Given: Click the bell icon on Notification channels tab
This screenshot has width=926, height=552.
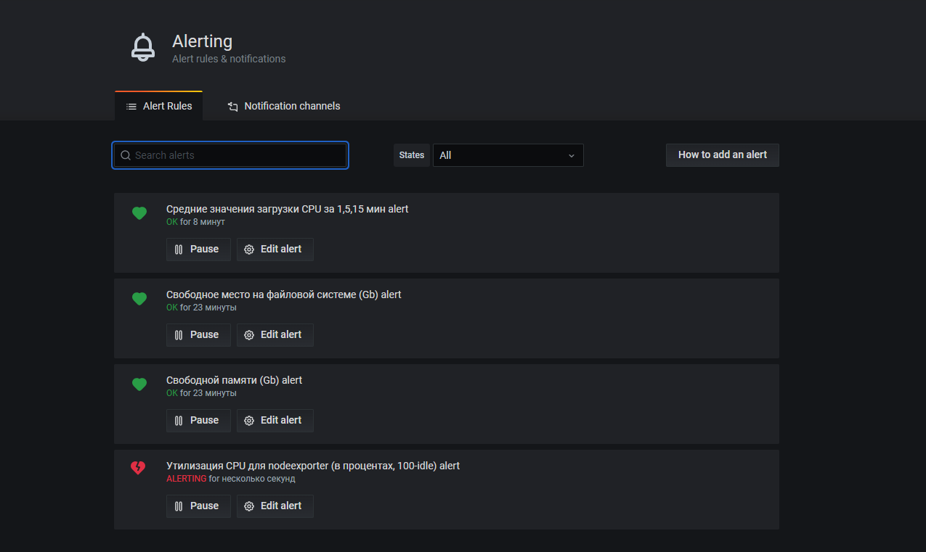Looking at the screenshot, I should point(232,106).
